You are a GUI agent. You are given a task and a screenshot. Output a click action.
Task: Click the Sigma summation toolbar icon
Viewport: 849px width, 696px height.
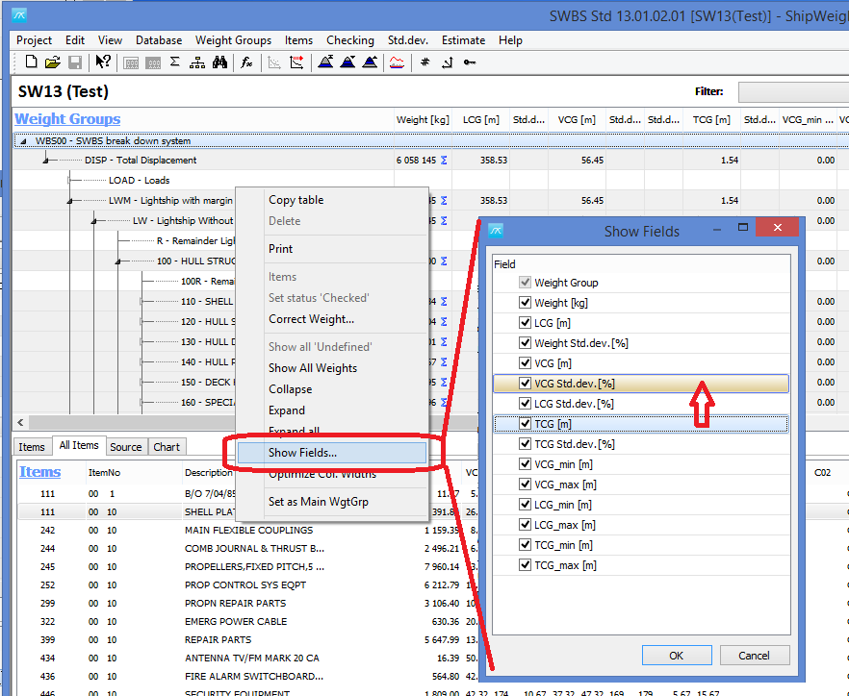(x=174, y=62)
